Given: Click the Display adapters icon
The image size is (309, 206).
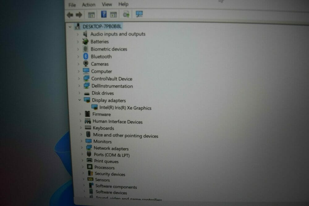Looking at the screenshot, I should click(87, 100).
